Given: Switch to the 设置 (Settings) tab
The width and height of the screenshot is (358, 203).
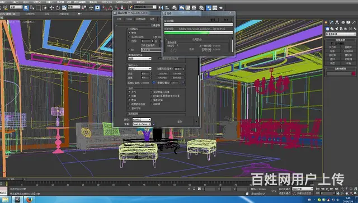Looking at the screenshot, I should (152, 19).
